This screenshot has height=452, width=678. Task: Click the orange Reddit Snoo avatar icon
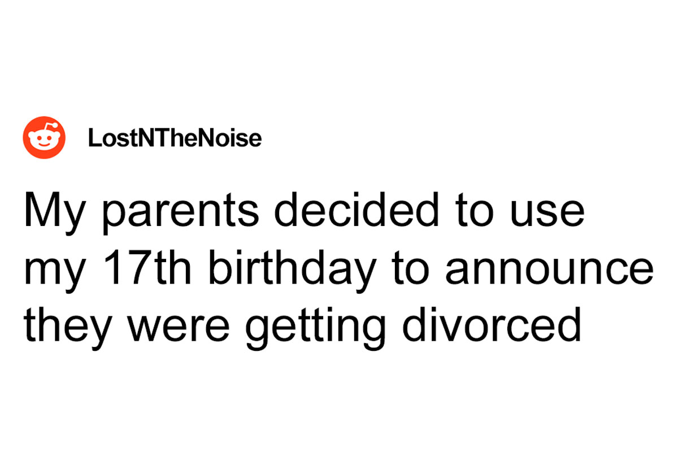(x=44, y=137)
